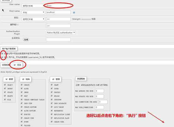Uncheck the DROP privilege
The width and height of the screenshot is (174, 127).
pyautogui.click(x=22, y=96)
